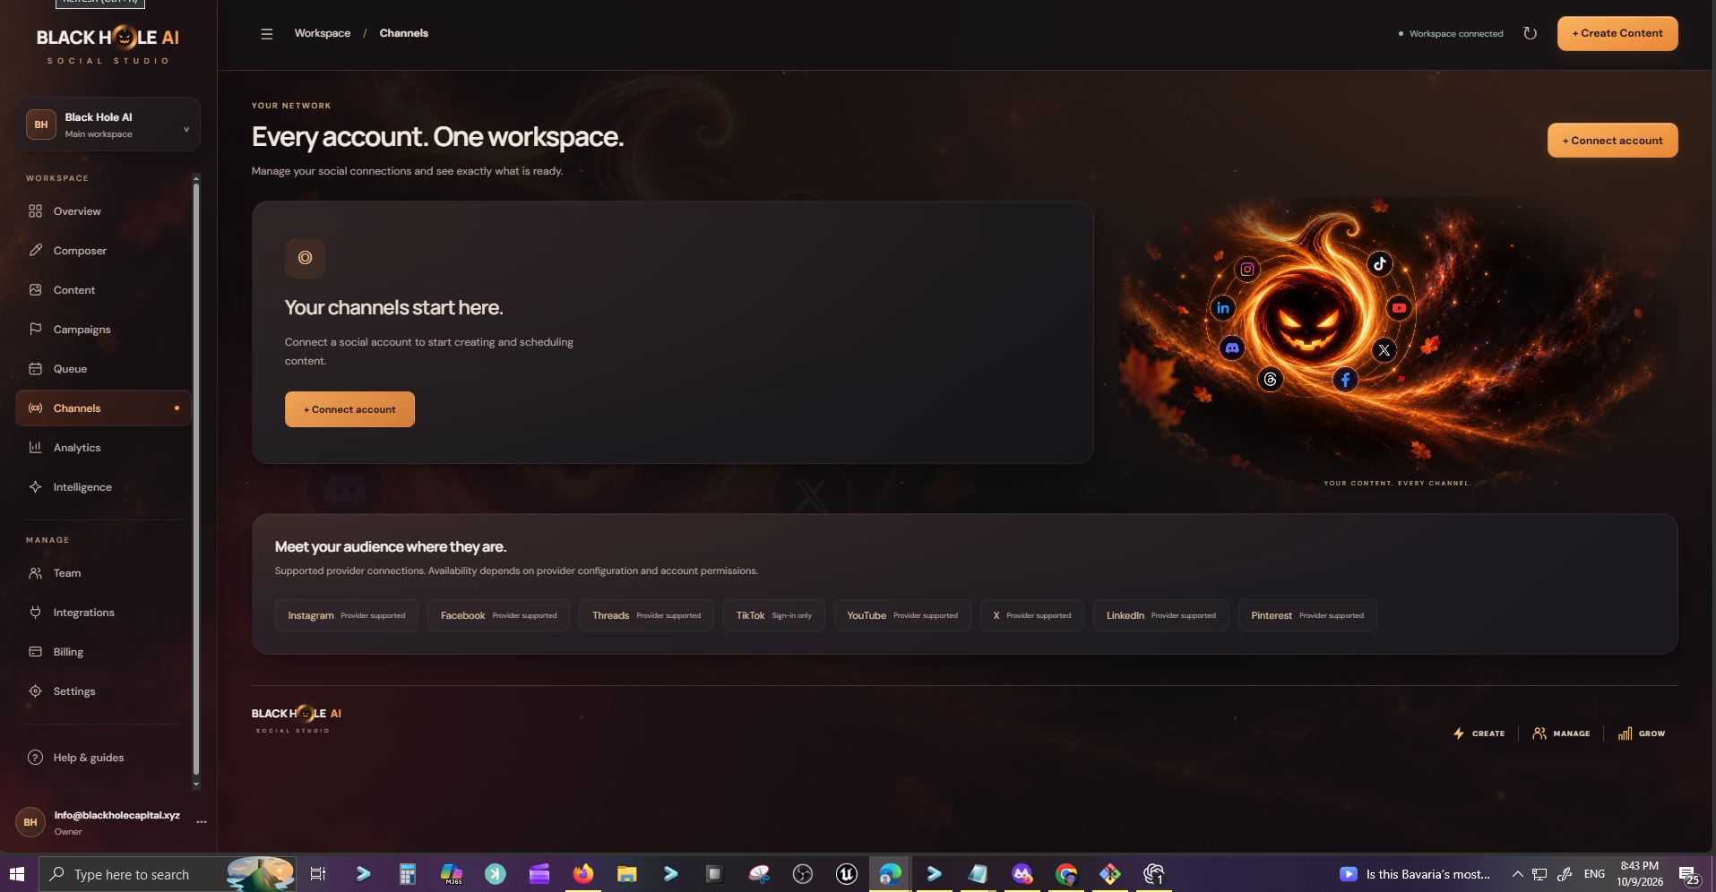Click the CREATE footer link
The width and height of the screenshot is (1716, 892).
point(1479,733)
